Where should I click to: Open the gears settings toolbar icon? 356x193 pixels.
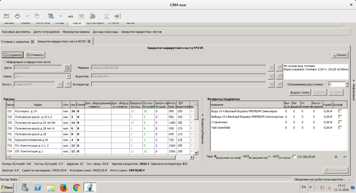click(x=92, y=16)
